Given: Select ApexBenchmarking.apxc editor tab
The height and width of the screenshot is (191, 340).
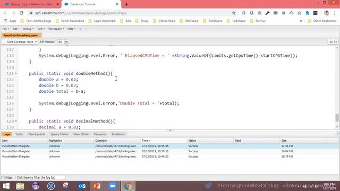Looking at the screenshot, I should [x=21, y=36].
